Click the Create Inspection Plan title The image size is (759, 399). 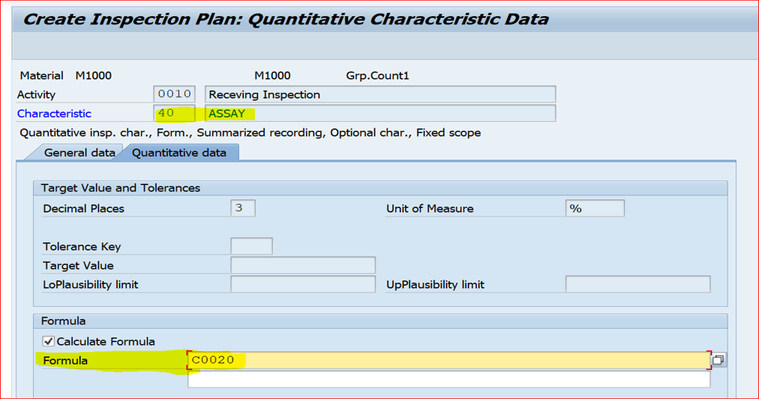pos(286,19)
